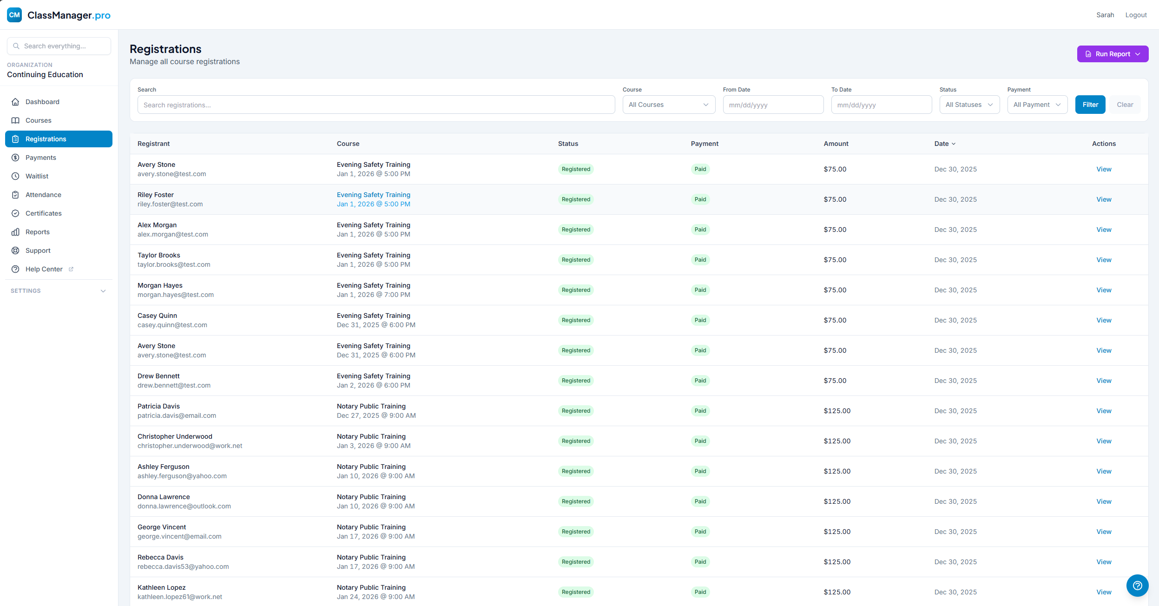This screenshot has height=606, width=1159.
Task: Click the Waitlist clock icon
Action: pos(15,176)
